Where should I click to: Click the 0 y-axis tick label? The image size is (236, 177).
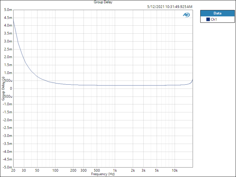[x=11, y=88]
